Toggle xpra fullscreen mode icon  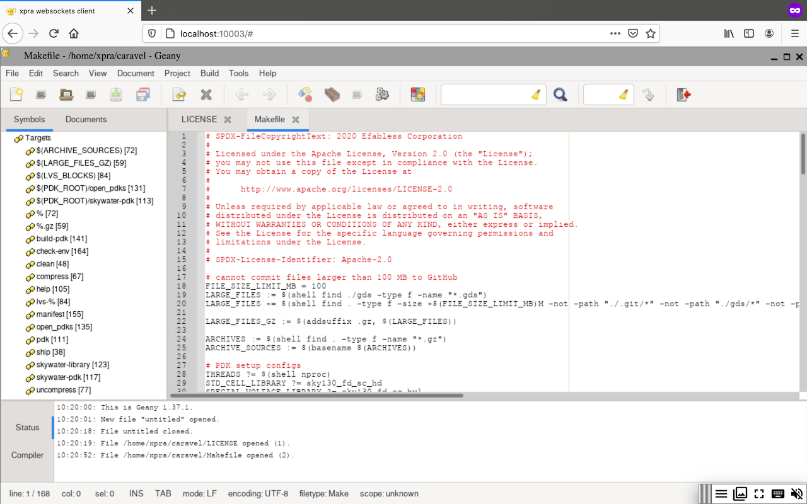(x=759, y=494)
